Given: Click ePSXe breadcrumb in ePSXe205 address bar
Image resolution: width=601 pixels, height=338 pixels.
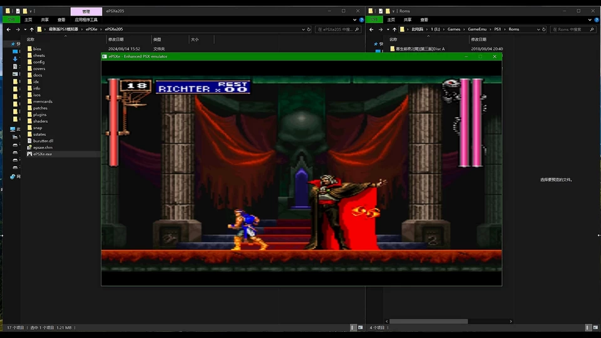Looking at the screenshot, I should pyautogui.click(x=91, y=29).
